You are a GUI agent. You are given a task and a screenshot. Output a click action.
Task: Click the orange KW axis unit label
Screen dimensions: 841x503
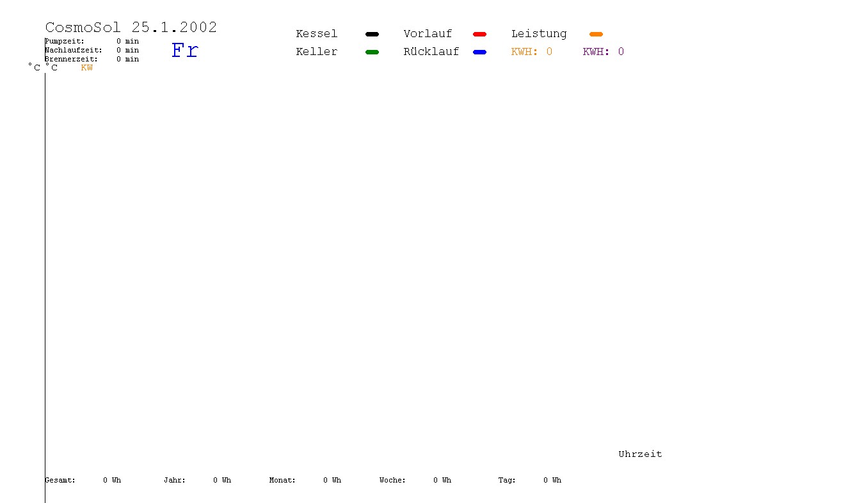[x=86, y=68]
